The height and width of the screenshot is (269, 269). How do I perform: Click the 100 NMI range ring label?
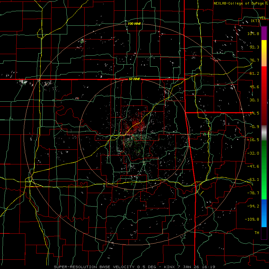point(134,24)
